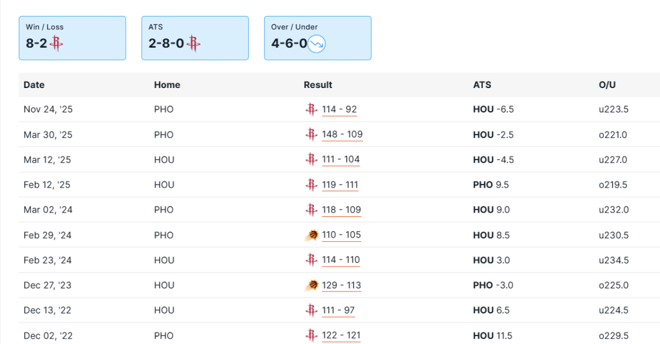Click Rockets logo in Win/Loss card
Image resolution: width=660 pixels, height=344 pixels.
pyautogui.click(x=57, y=43)
